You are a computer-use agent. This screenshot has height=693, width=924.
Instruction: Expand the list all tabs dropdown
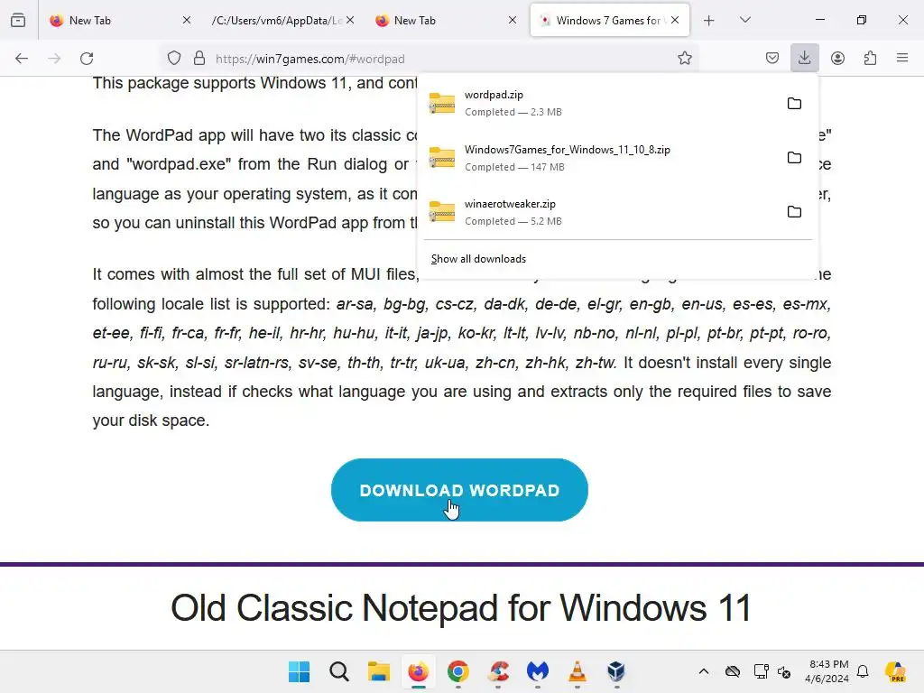(745, 20)
